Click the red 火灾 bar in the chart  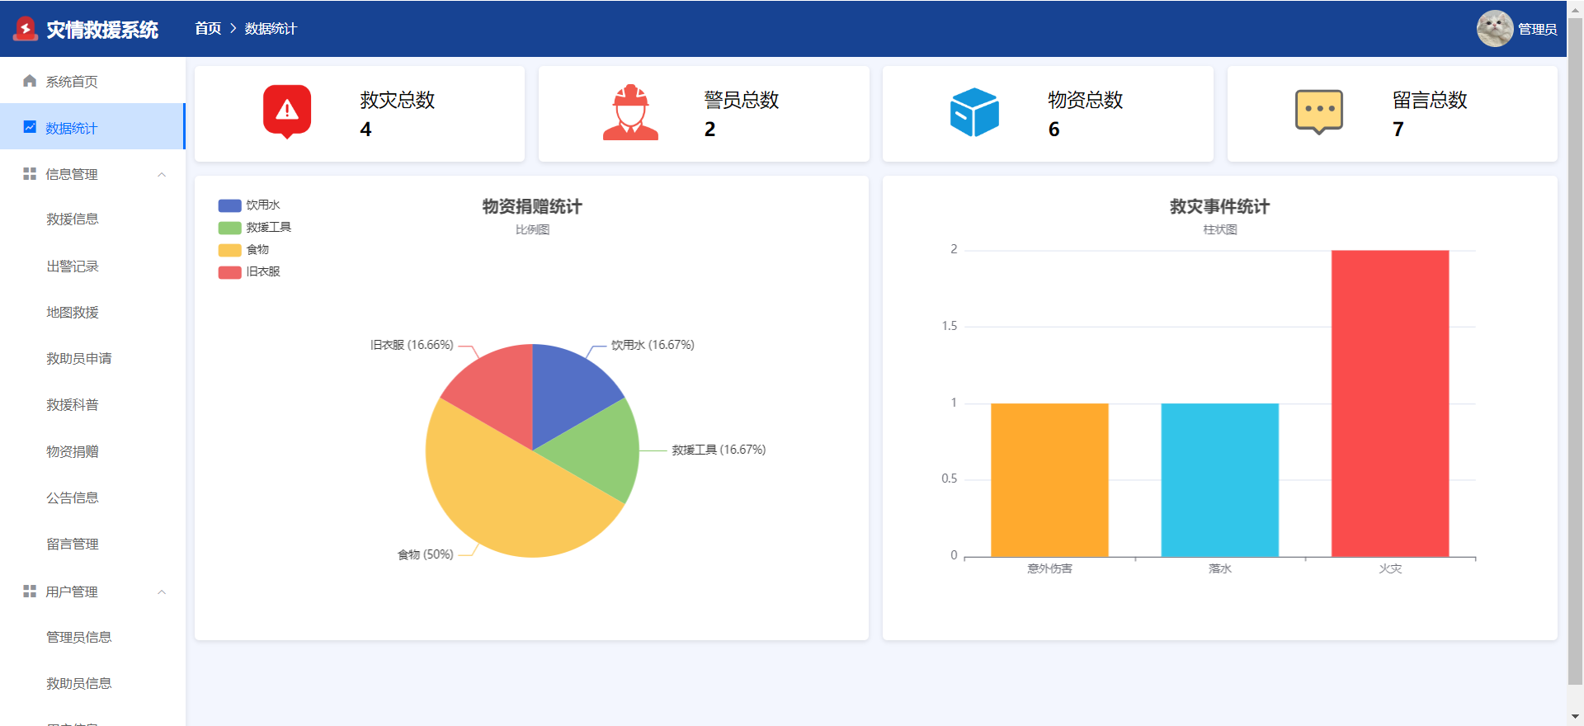tap(1390, 403)
